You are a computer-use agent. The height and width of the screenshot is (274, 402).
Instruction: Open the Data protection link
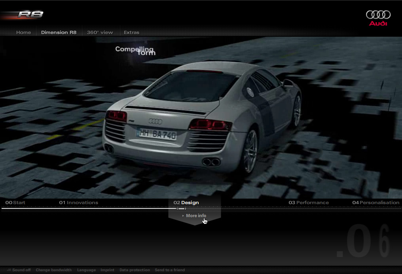[x=135, y=270]
